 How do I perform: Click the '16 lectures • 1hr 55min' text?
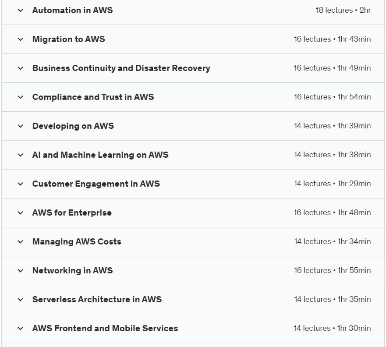click(333, 270)
